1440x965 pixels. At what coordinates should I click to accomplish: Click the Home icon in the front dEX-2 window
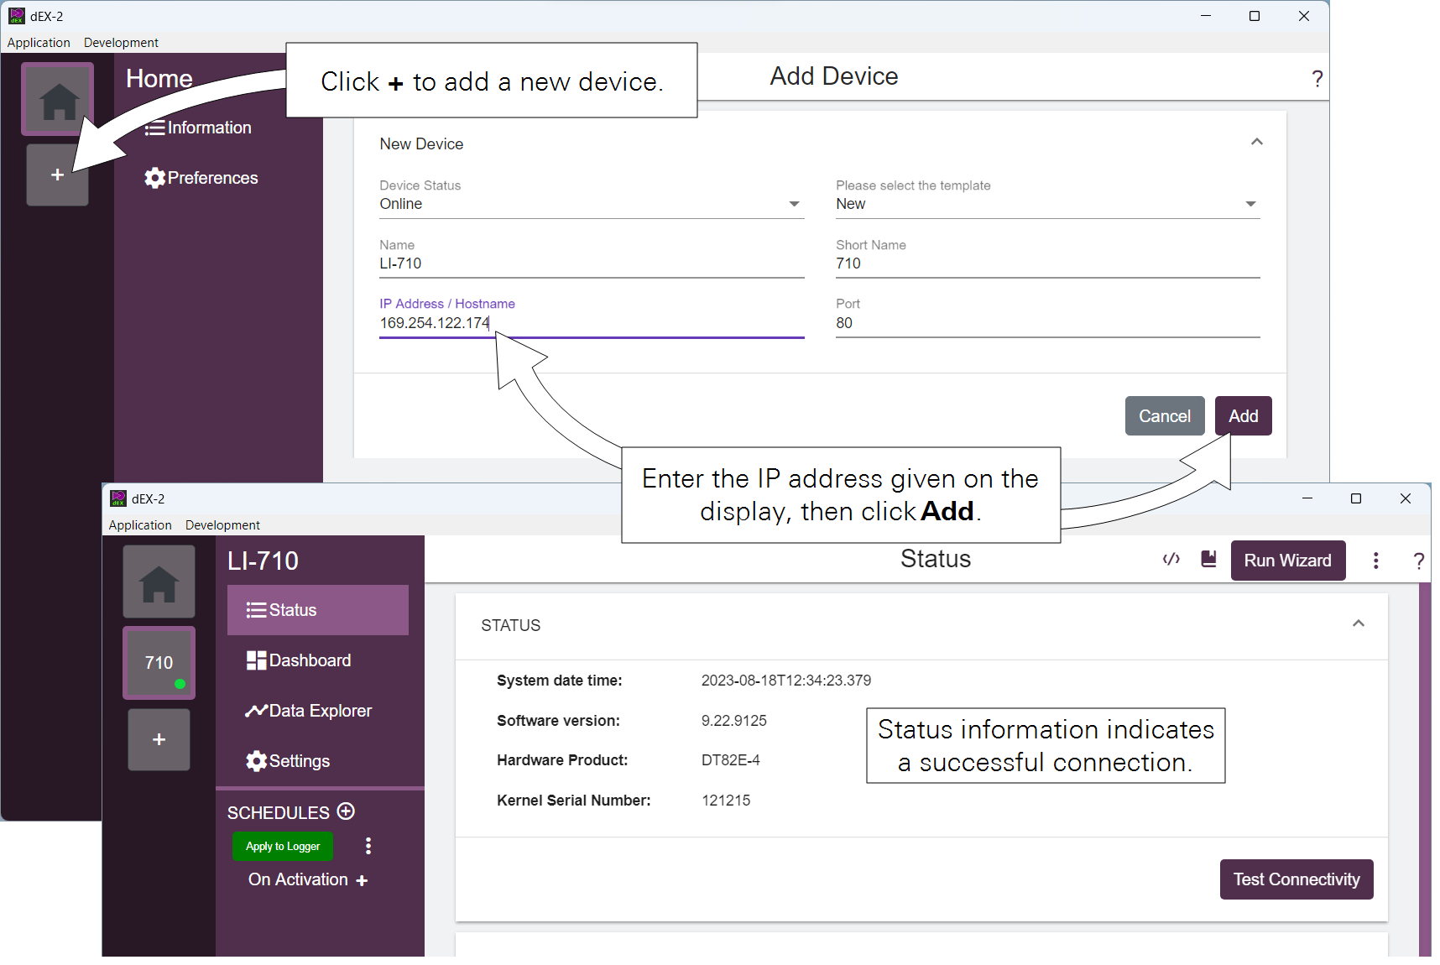tap(159, 582)
